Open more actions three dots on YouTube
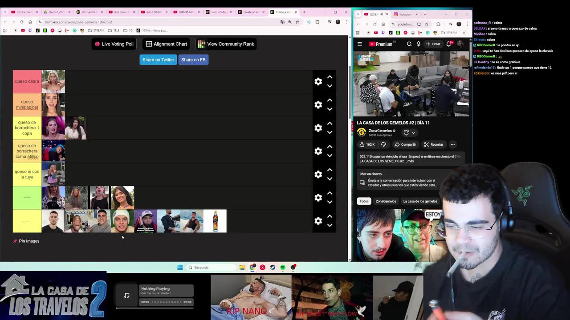The image size is (570, 320). pos(452,144)
